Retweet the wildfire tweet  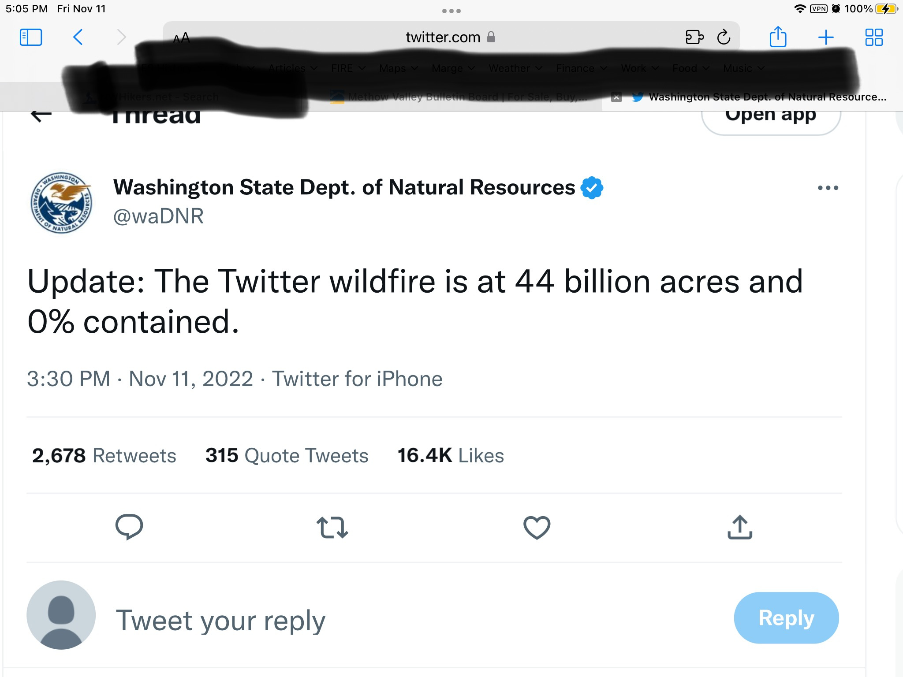pos(332,528)
